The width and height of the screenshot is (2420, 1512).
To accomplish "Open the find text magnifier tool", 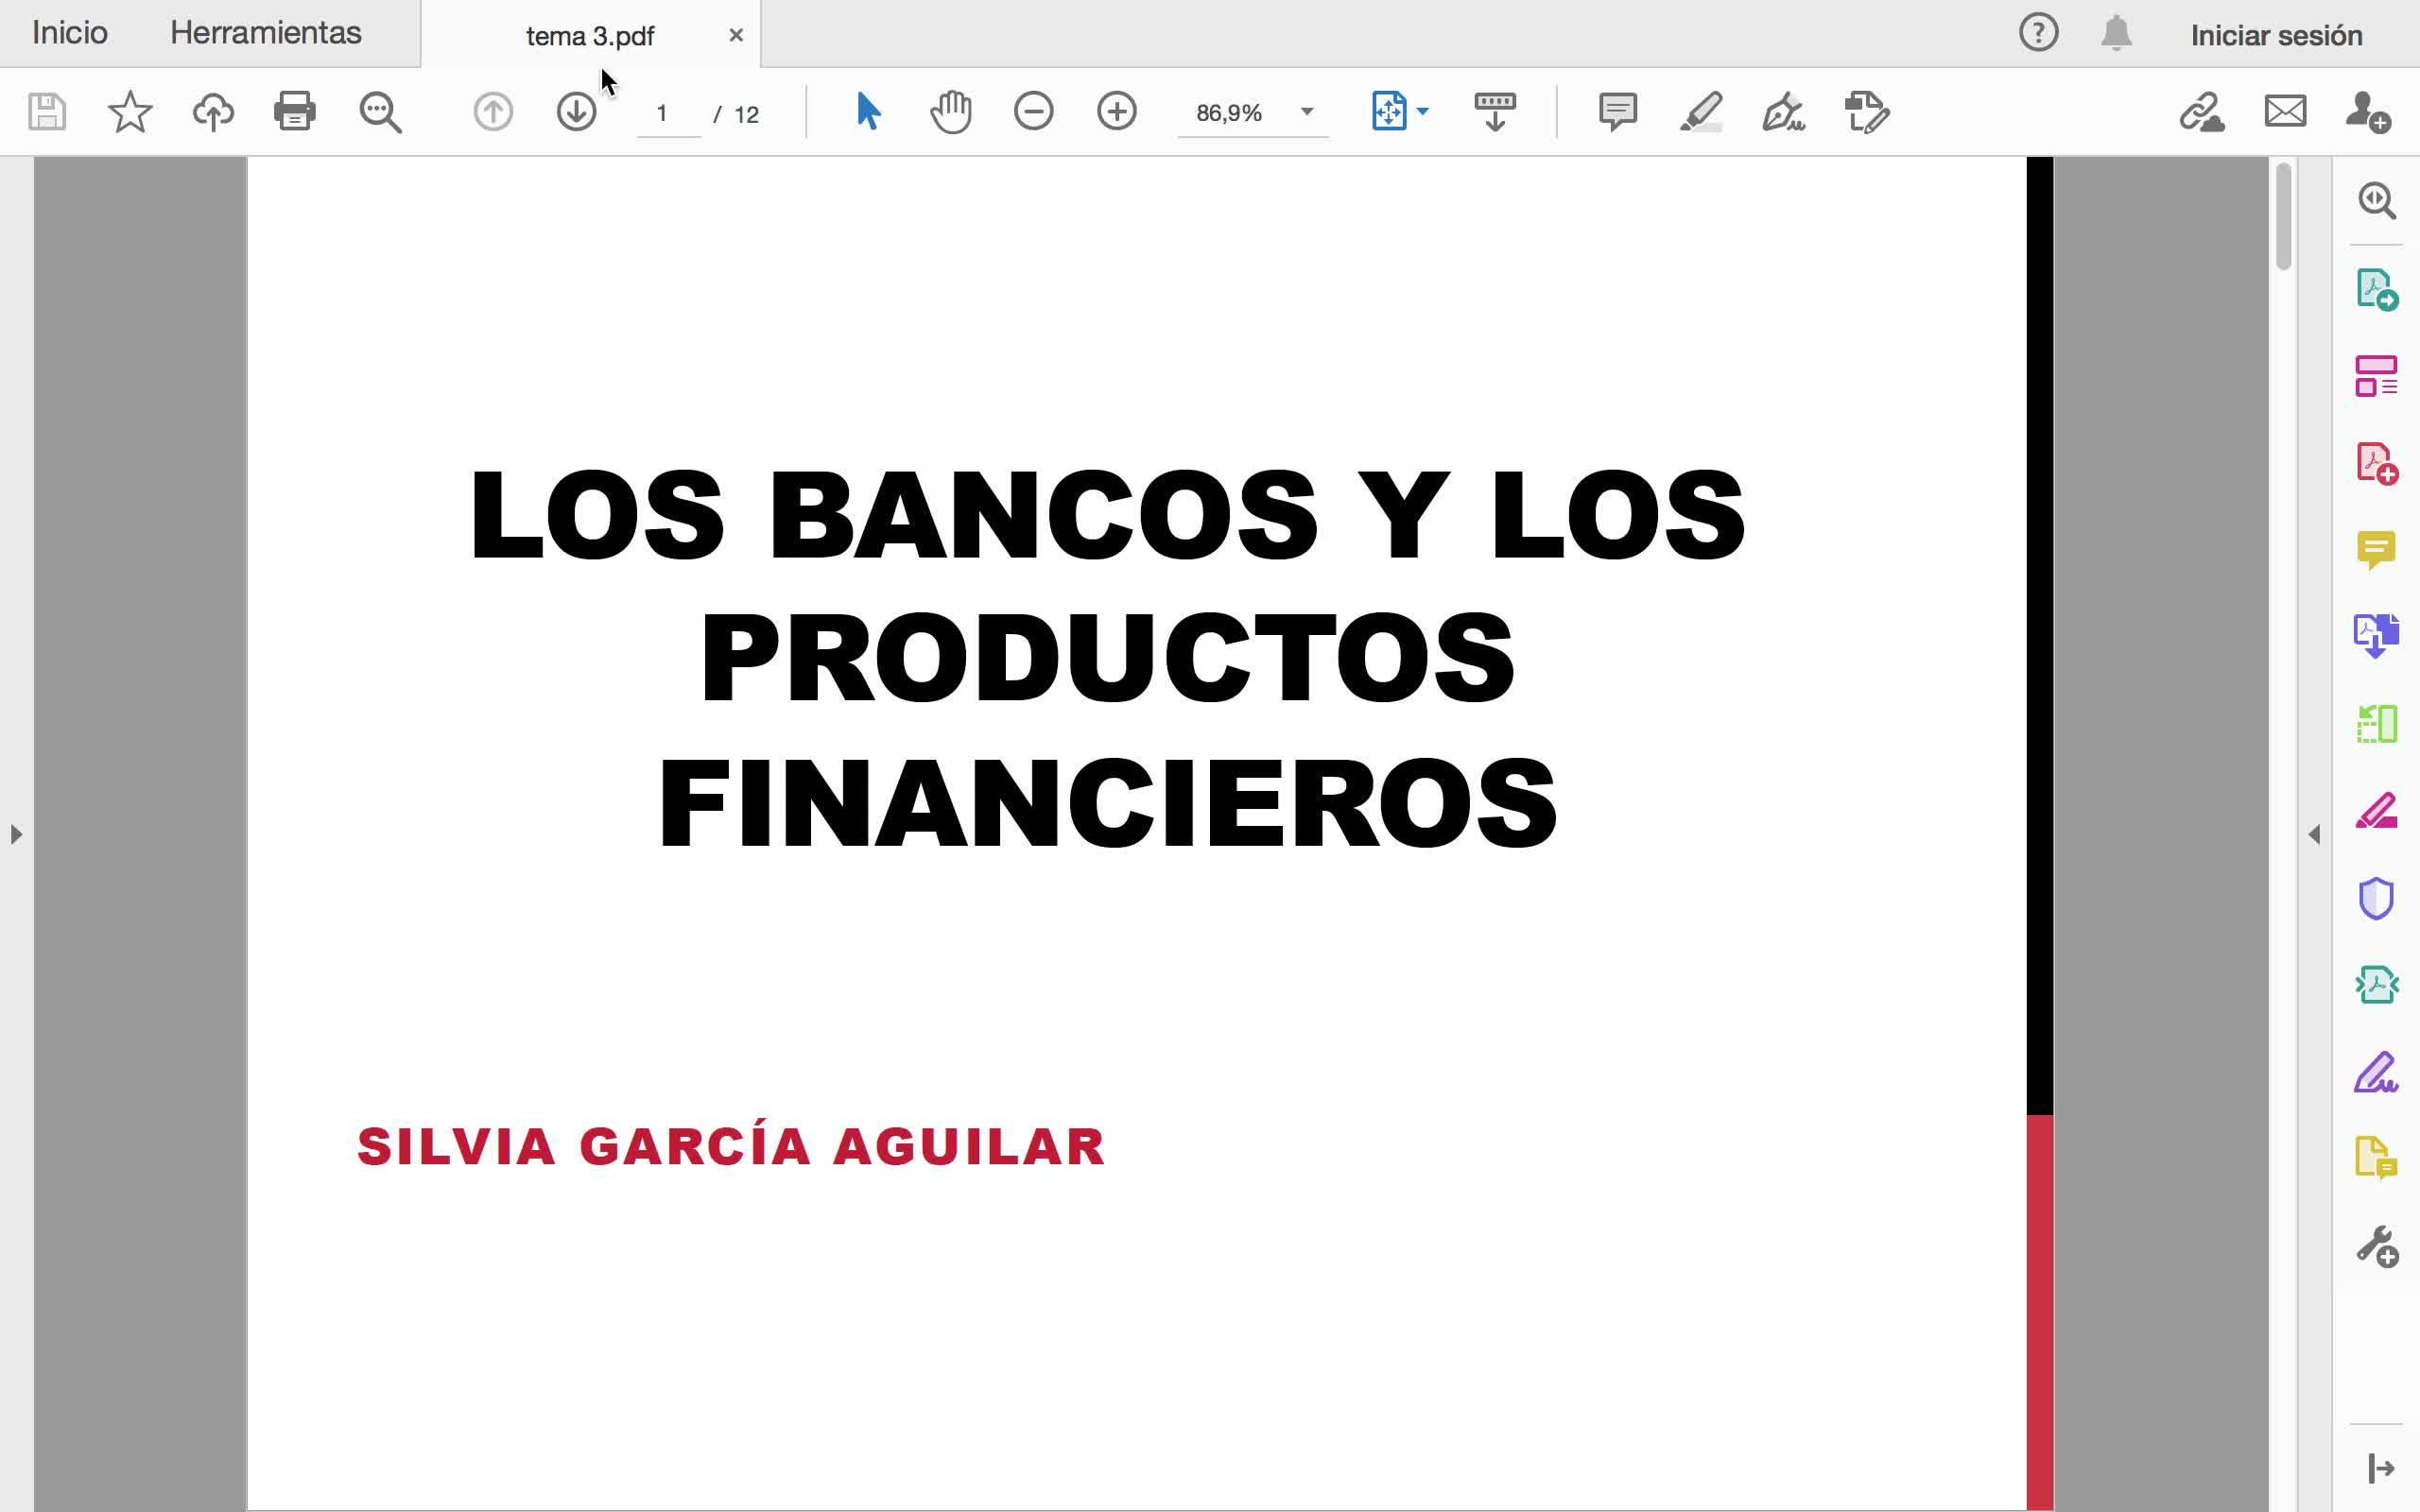I will (380, 112).
